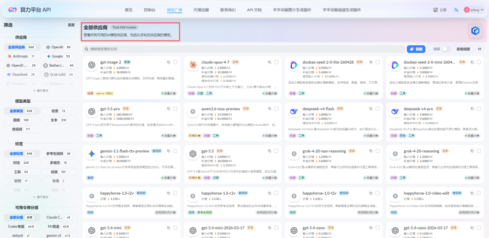Screen dimensions: 489x238
Task: Copy the doubao-seed-2-0-lite-260428 model name
Action: [371, 62]
